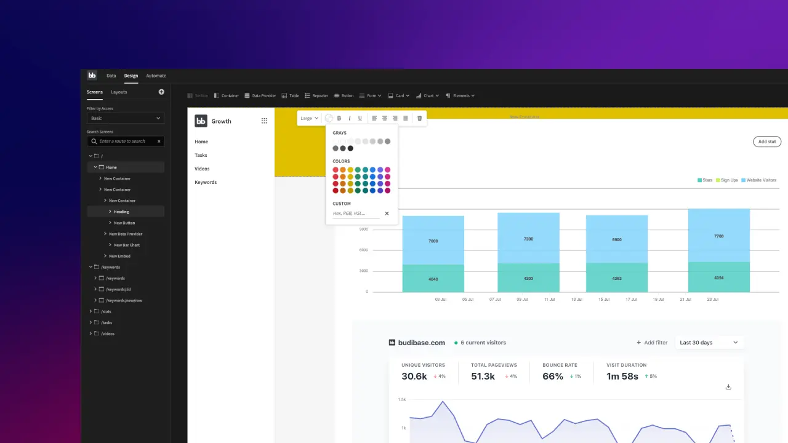Select the New Bar Chart tree item
Image resolution: width=788 pixels, height=443 pixels.
point(127,245)
